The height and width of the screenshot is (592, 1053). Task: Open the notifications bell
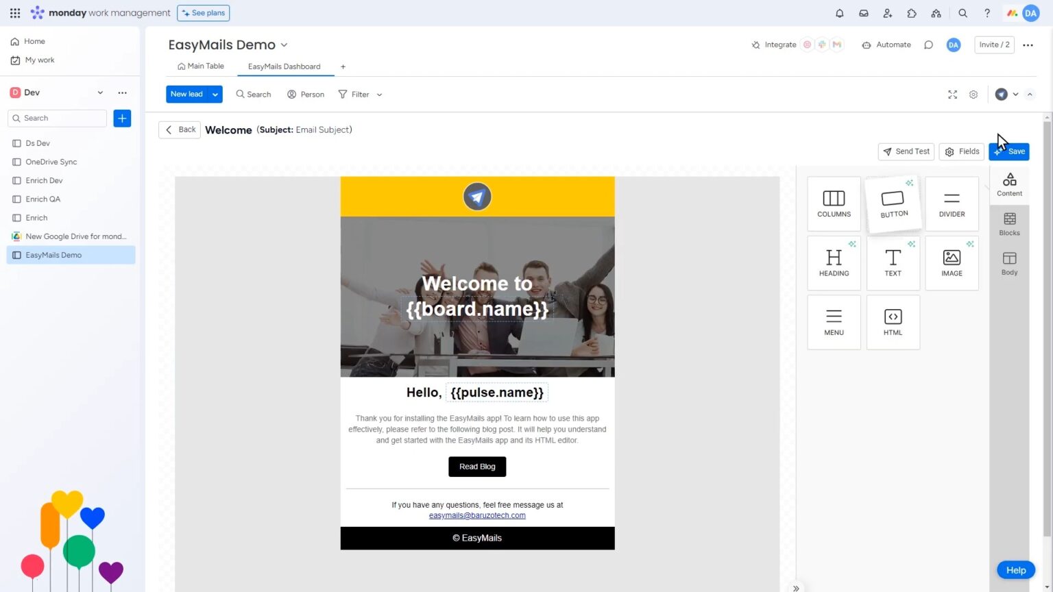tap(839, 12)
